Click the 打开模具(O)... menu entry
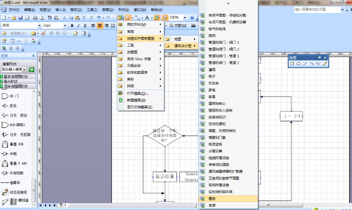 point(137,93)
